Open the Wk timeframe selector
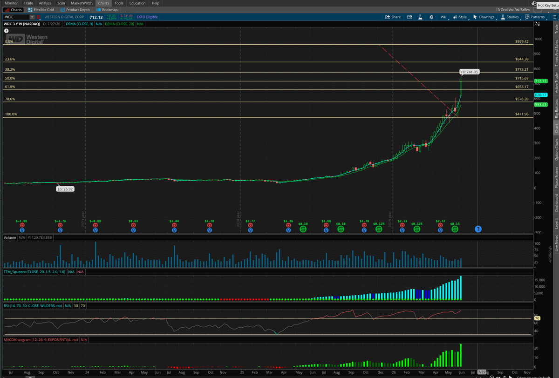The width and height of the screenshot is (559, 378). coord(443,17)
